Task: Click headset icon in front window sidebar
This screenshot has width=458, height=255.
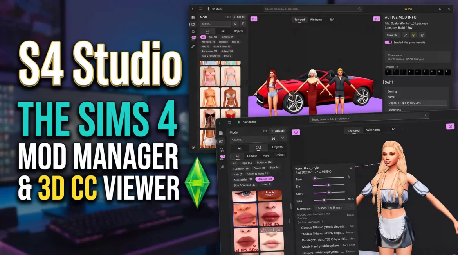Action: (x=222, y=150)
